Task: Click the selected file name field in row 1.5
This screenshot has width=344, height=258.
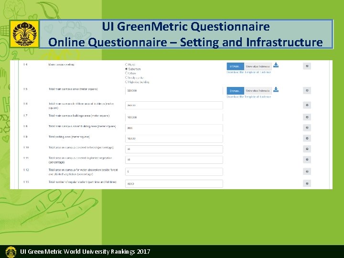Action: pyautogui.click(x=258, y=91)
